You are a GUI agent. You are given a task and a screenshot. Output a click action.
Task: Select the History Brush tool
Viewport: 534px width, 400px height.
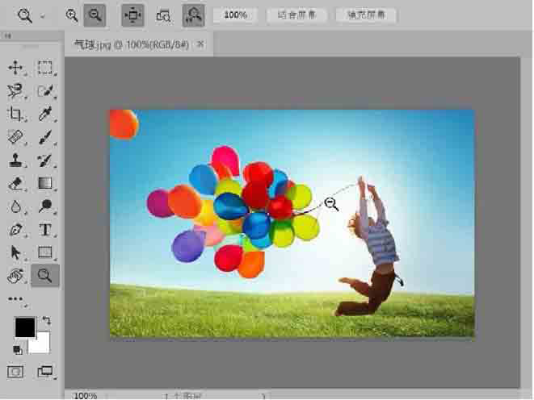pos(45,160)
